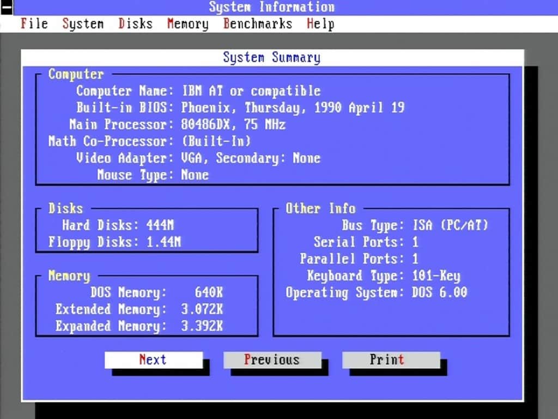558x419 pixels.
Task: Click the Expanded Memory '3.392K' value
Action: [202, 326]
